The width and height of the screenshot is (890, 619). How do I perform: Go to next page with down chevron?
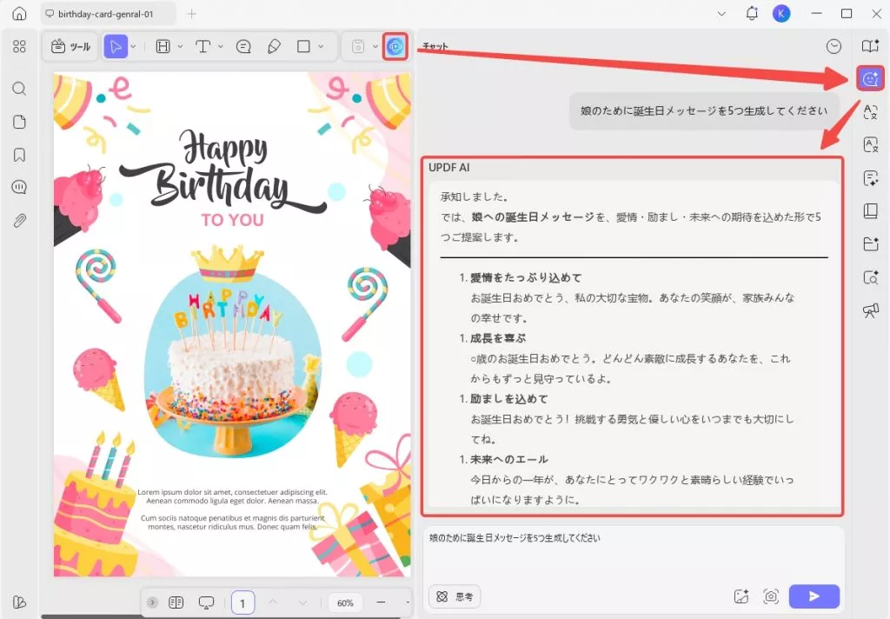pyautogui.click(x=302, y=602)
